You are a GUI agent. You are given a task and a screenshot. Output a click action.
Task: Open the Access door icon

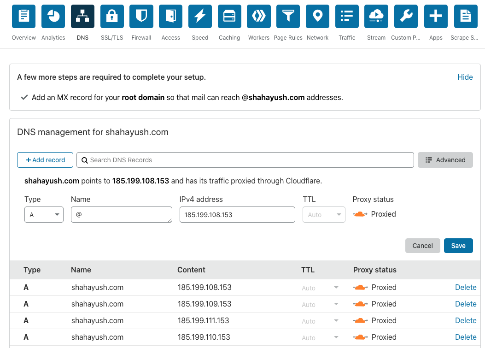point(171,17)
